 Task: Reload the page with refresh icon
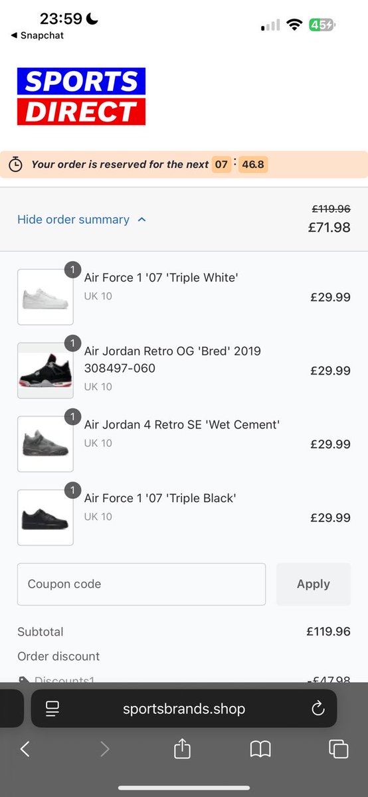(x=318, y=708)
